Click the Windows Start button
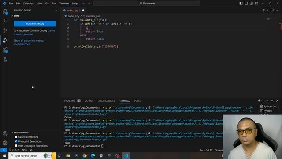The image size is (282, 159). click(4, 155)
